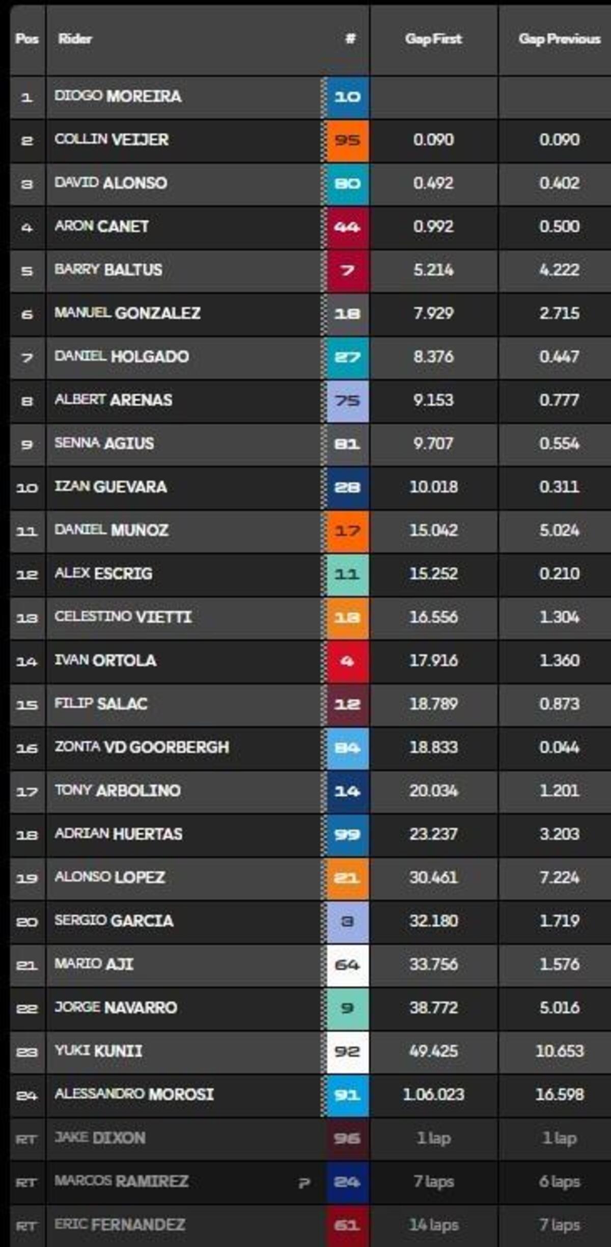
Task: Click the Rider column header
Action: coord(75,39)
